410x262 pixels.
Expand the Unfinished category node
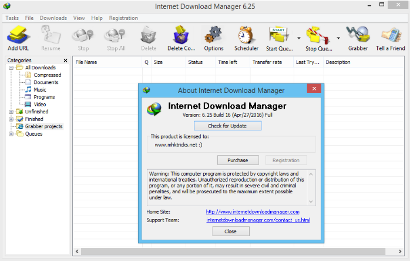11,112
